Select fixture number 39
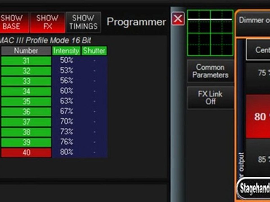270x202 pixels. click(26, 142)
